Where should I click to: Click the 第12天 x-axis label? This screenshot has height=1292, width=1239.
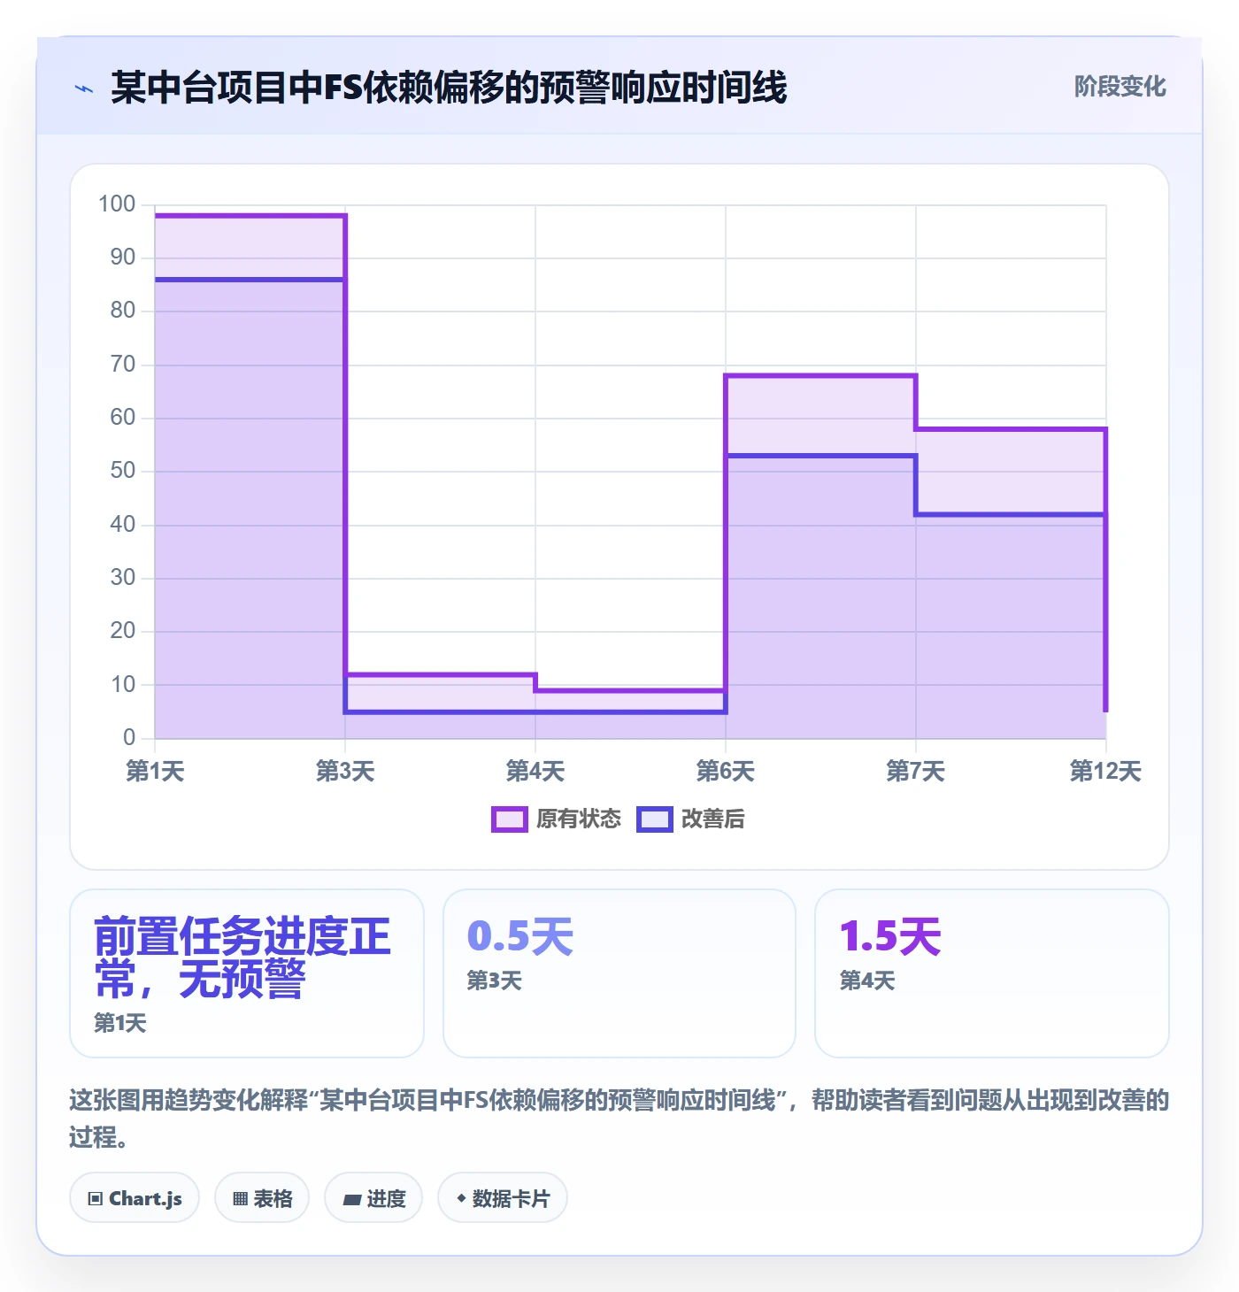(x=1105, y=771)
